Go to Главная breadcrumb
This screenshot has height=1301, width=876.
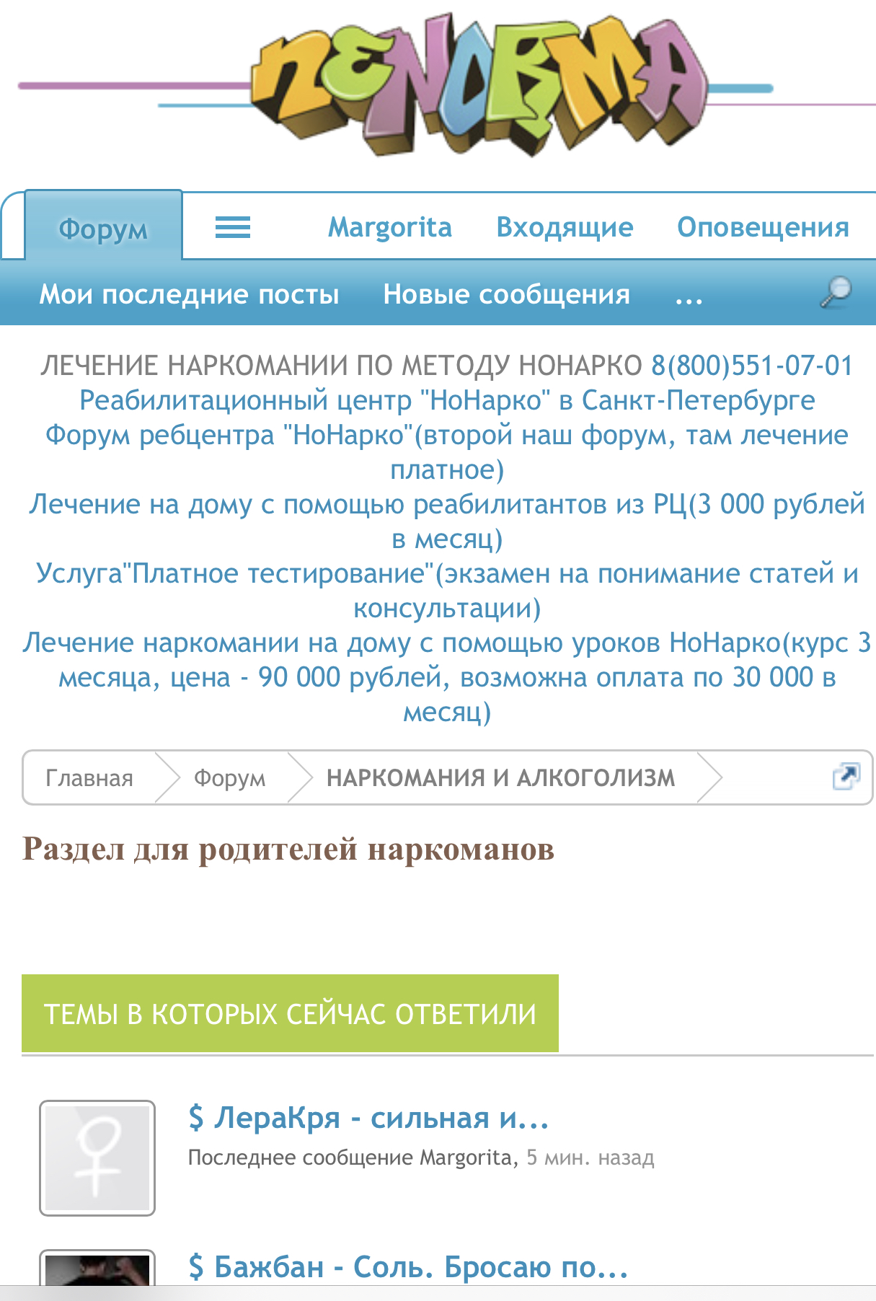pos(89,778)
